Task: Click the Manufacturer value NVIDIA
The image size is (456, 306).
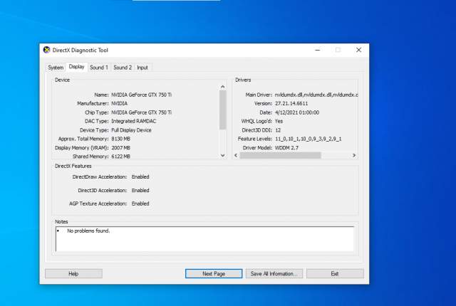Action: [x=119, y=103]
